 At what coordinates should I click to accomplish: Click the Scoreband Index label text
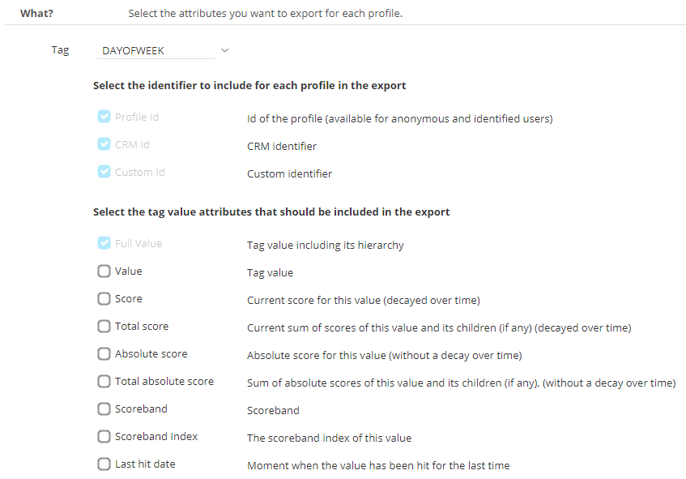156,437
